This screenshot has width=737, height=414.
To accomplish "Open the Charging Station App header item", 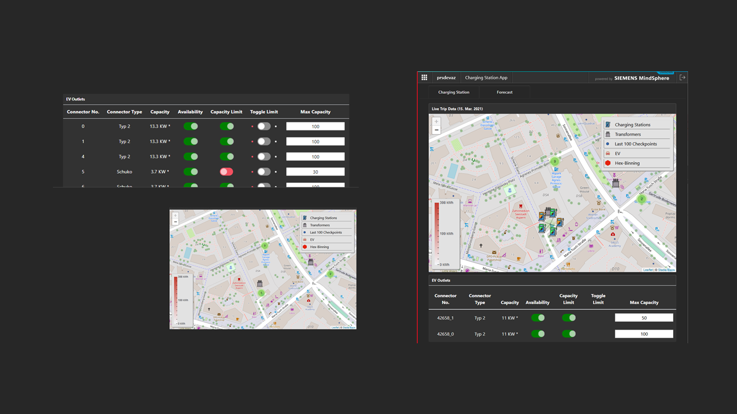I will coord(486,78).
